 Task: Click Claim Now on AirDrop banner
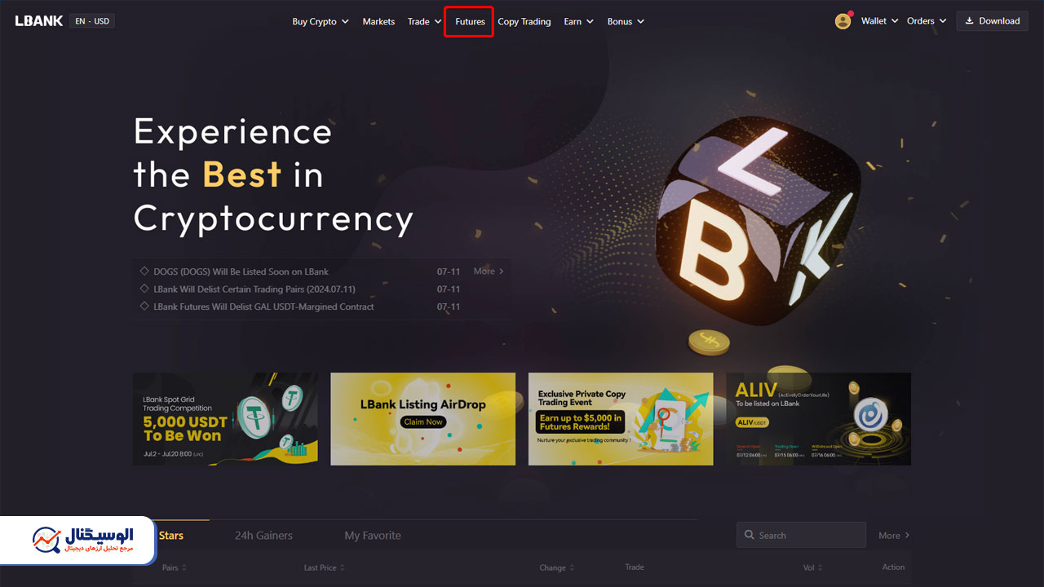(423, 421)
